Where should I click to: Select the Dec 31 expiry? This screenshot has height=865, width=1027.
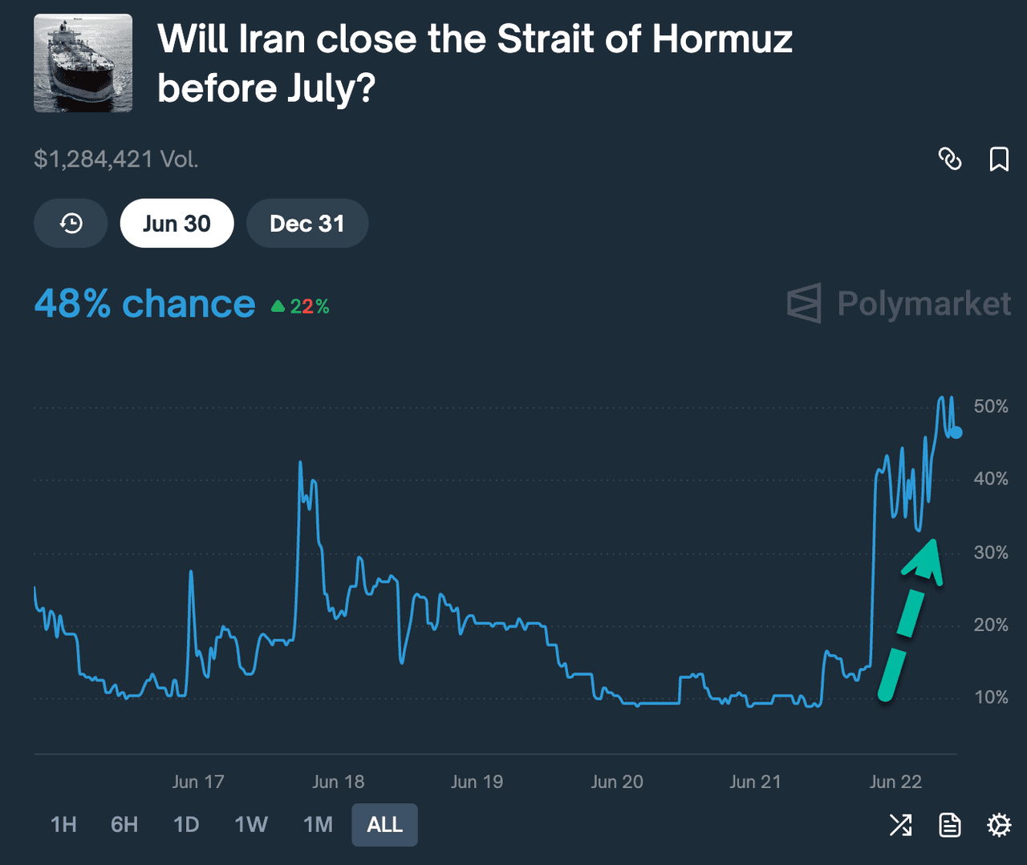307,224
